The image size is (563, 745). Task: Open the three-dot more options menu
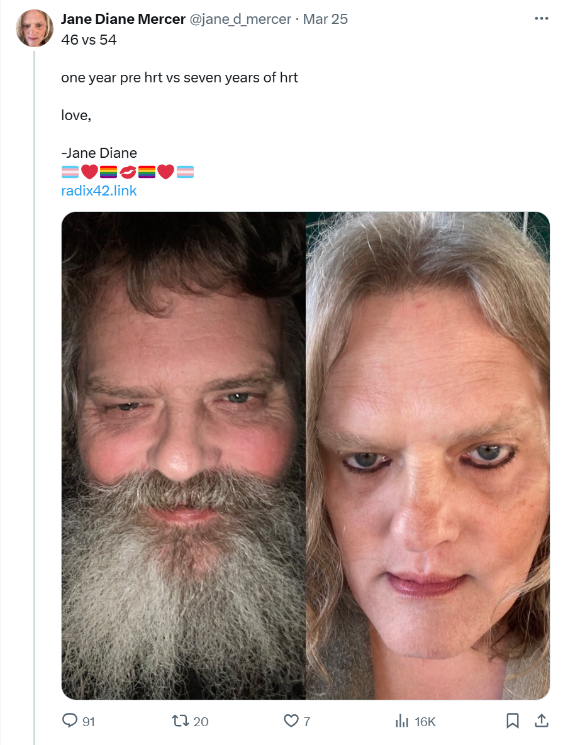(x=541, y=18)
